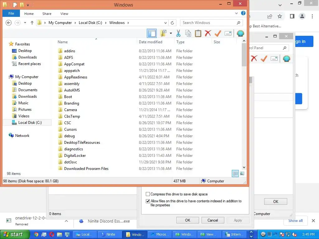Select Recent places under Favorites

pyautogui.click(x=30, y=64)
